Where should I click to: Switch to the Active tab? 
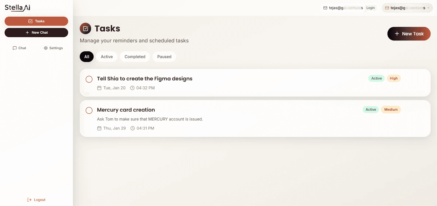pos(107,57)
